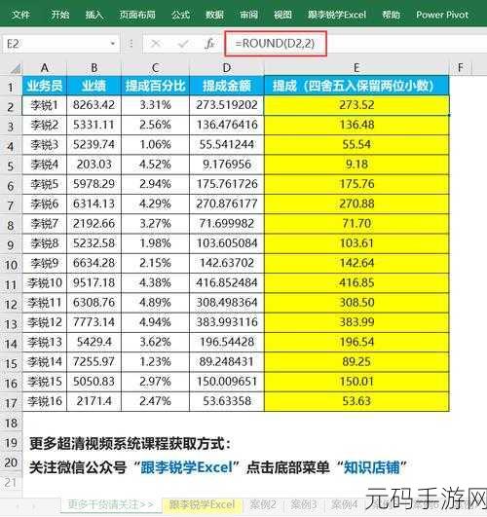Open the 帮助 ribbon tab
Screen dimensions: 487x517
[x=391, y=15]
